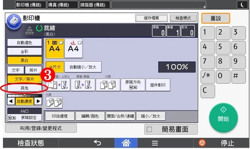
Task: Tap the toner supply status icon
Action: click(x=30, y=30)
